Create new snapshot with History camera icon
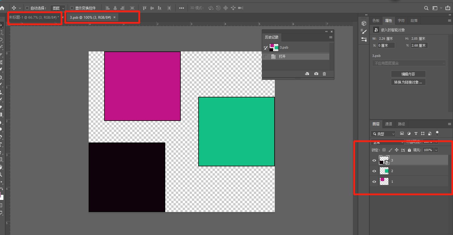This screenshot has width=453, height=235. click(316, 74)
